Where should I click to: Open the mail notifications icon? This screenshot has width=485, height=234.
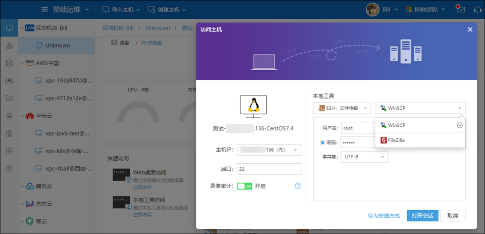pyautogui.click(x=460, y=9)
